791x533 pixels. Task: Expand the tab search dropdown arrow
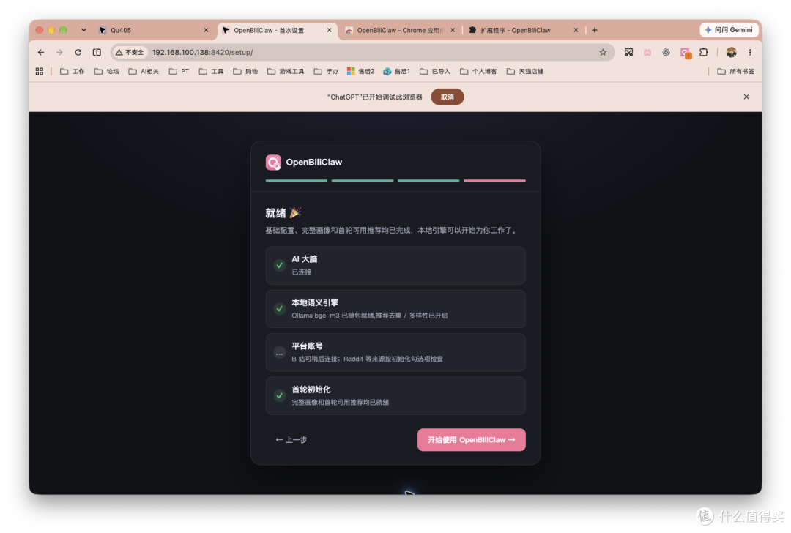click(x=83, y=30)
